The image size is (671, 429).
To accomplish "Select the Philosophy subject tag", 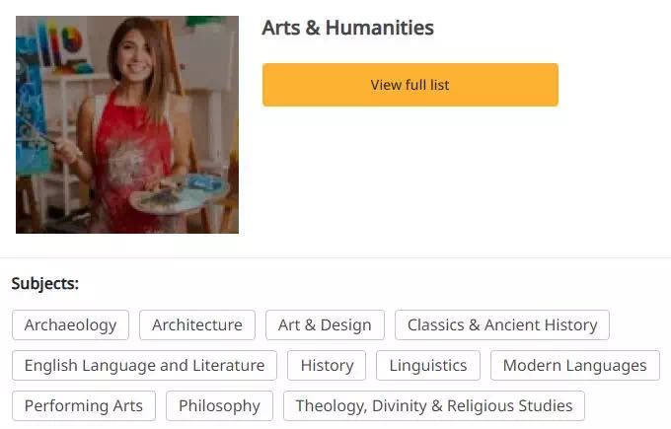I will click(x=219, y=405).
